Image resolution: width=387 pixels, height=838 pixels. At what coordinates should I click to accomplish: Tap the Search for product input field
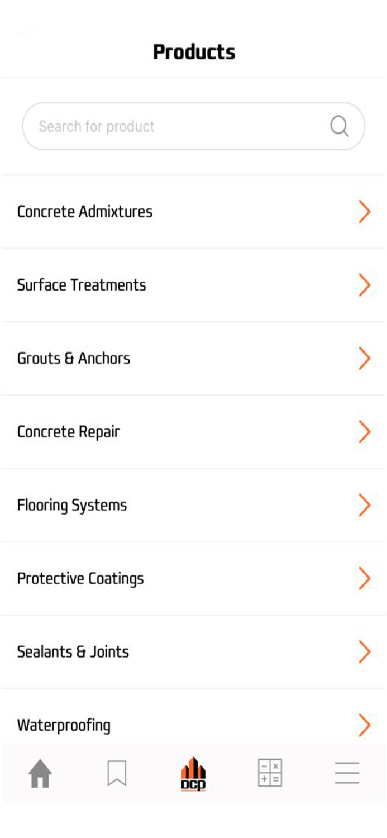[x=168, y=126]
